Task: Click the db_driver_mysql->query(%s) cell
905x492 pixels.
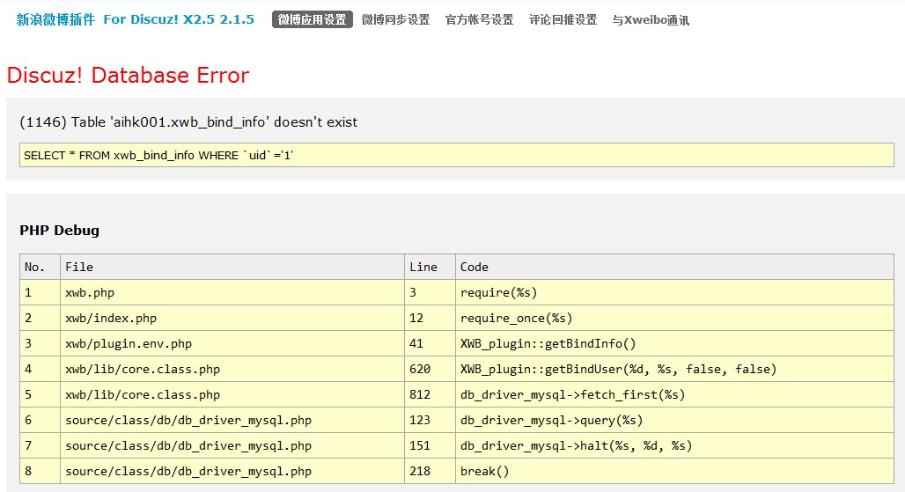Action: tap(674, 420)
